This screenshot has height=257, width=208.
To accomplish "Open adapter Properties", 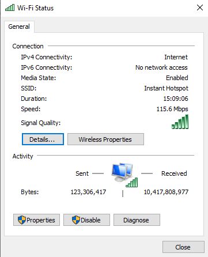I will [36, 220].
